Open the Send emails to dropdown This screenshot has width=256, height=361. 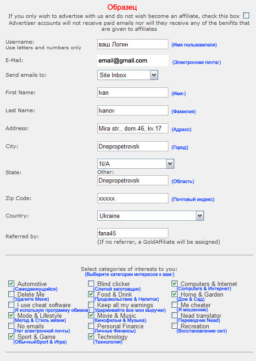[128, 75]
